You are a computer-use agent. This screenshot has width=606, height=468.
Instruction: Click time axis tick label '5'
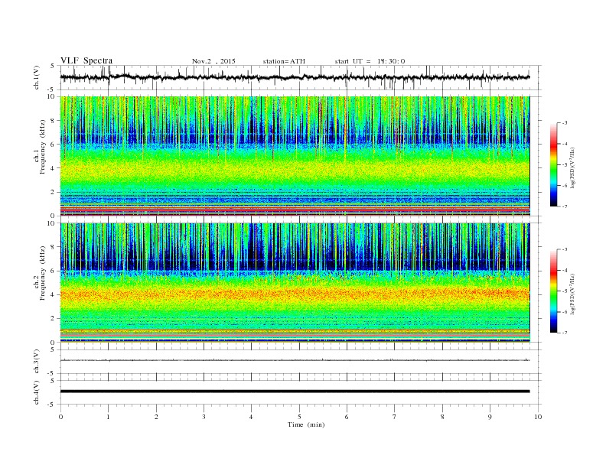point(299,417)
